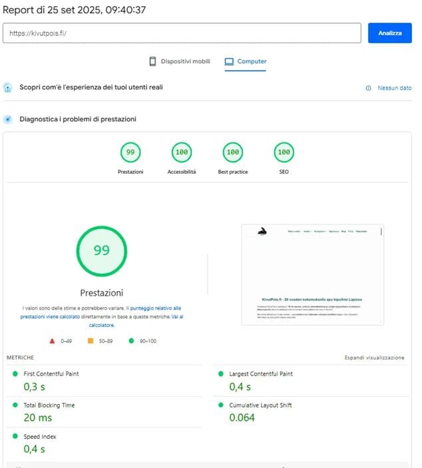
Task: Click the page screenshot thumbnail
Action: tap(312, 274)
